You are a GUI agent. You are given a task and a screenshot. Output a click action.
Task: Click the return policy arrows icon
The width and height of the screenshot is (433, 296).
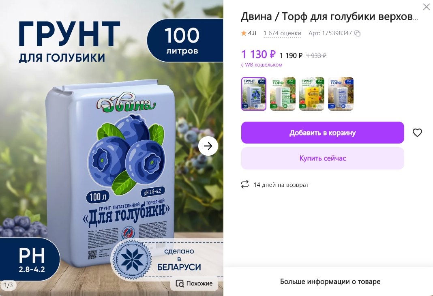pos(244,184)
